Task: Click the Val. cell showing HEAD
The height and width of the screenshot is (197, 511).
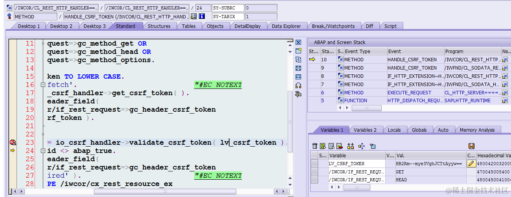Action: pyautogui.click(x=430, y=180)
